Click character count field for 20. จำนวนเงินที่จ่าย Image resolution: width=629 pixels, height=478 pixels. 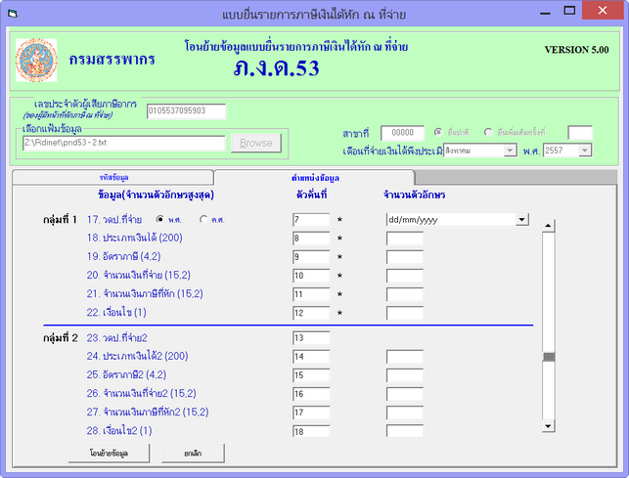click(x=404, y=276)
